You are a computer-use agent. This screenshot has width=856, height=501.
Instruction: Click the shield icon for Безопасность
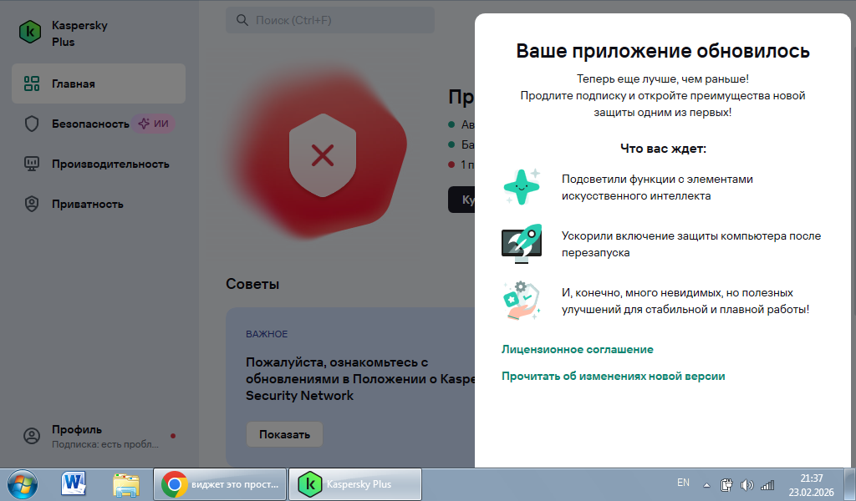pyautogui.click(x=32, y=124)
